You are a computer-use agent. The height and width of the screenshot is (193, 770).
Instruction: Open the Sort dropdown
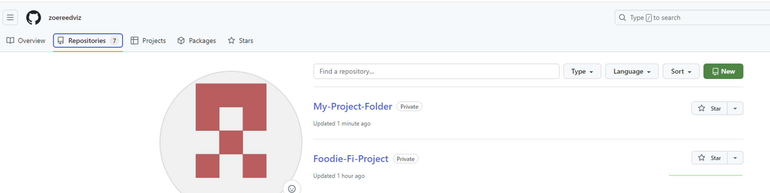tap(681, 72)
